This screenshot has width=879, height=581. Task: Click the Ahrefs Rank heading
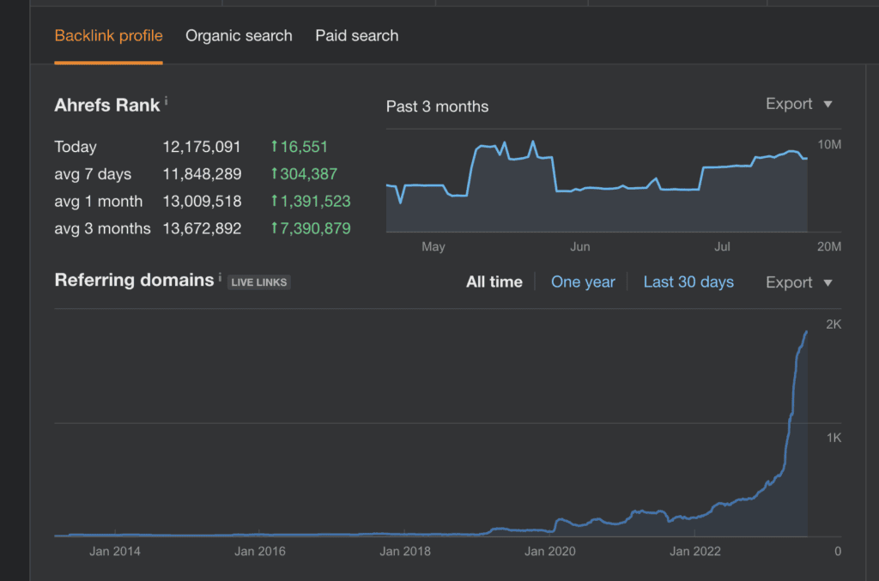[107, 106]
